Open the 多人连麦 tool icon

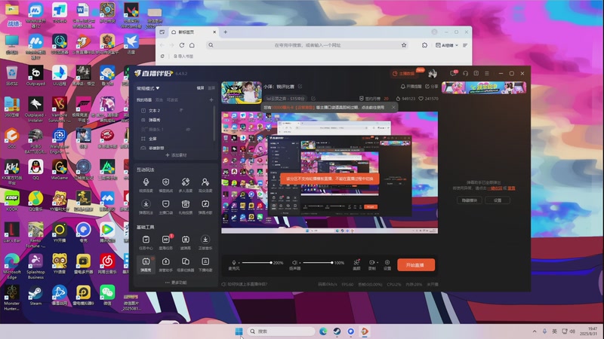[185, 184]
